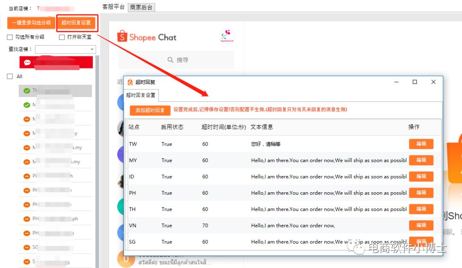
Task: Edit the TW row via 编辑
Action: tap(421, 144)
